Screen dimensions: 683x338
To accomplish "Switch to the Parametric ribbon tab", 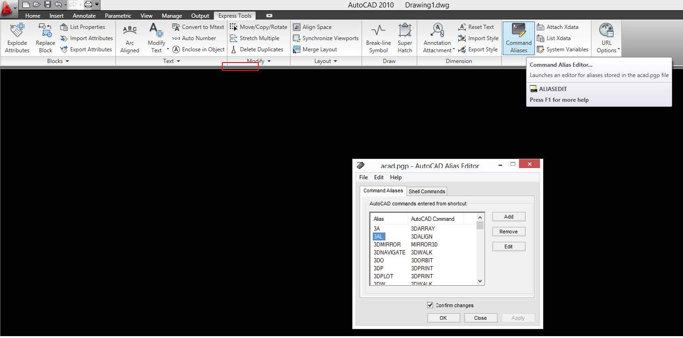I will 118,16.
